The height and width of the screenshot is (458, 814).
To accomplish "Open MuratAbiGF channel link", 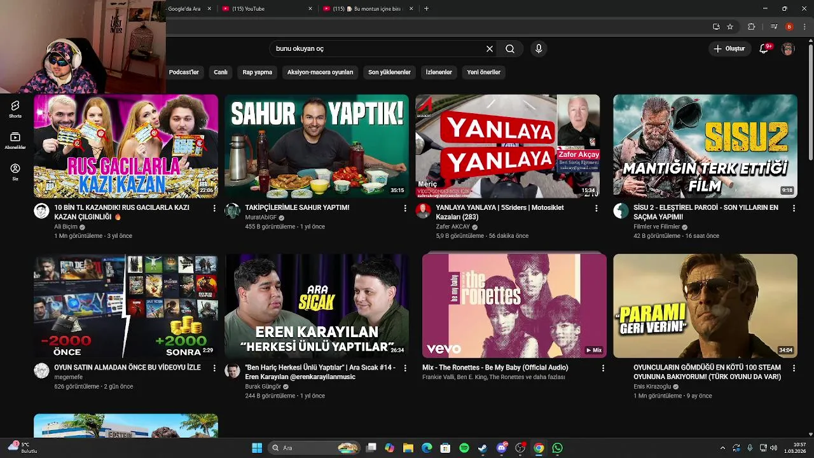I will [x=261, y=218].
